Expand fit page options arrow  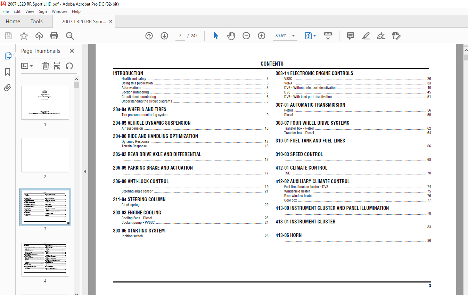point(315,36)
